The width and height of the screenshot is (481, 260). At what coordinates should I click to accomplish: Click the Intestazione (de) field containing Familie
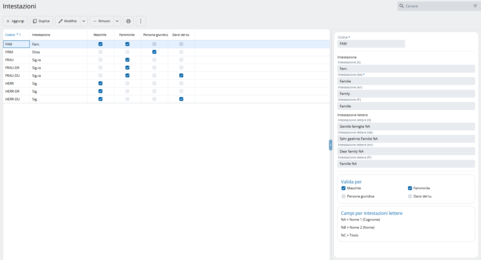[406, 81]
